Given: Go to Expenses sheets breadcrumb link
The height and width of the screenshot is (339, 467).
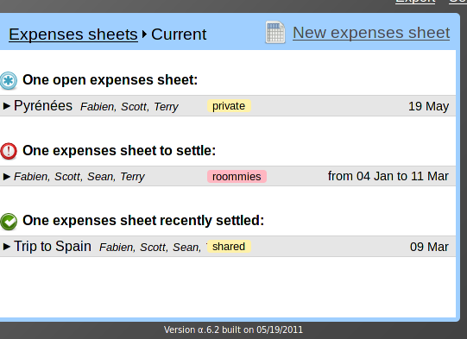Looking at the screenshot, I should tap(73, 35).
